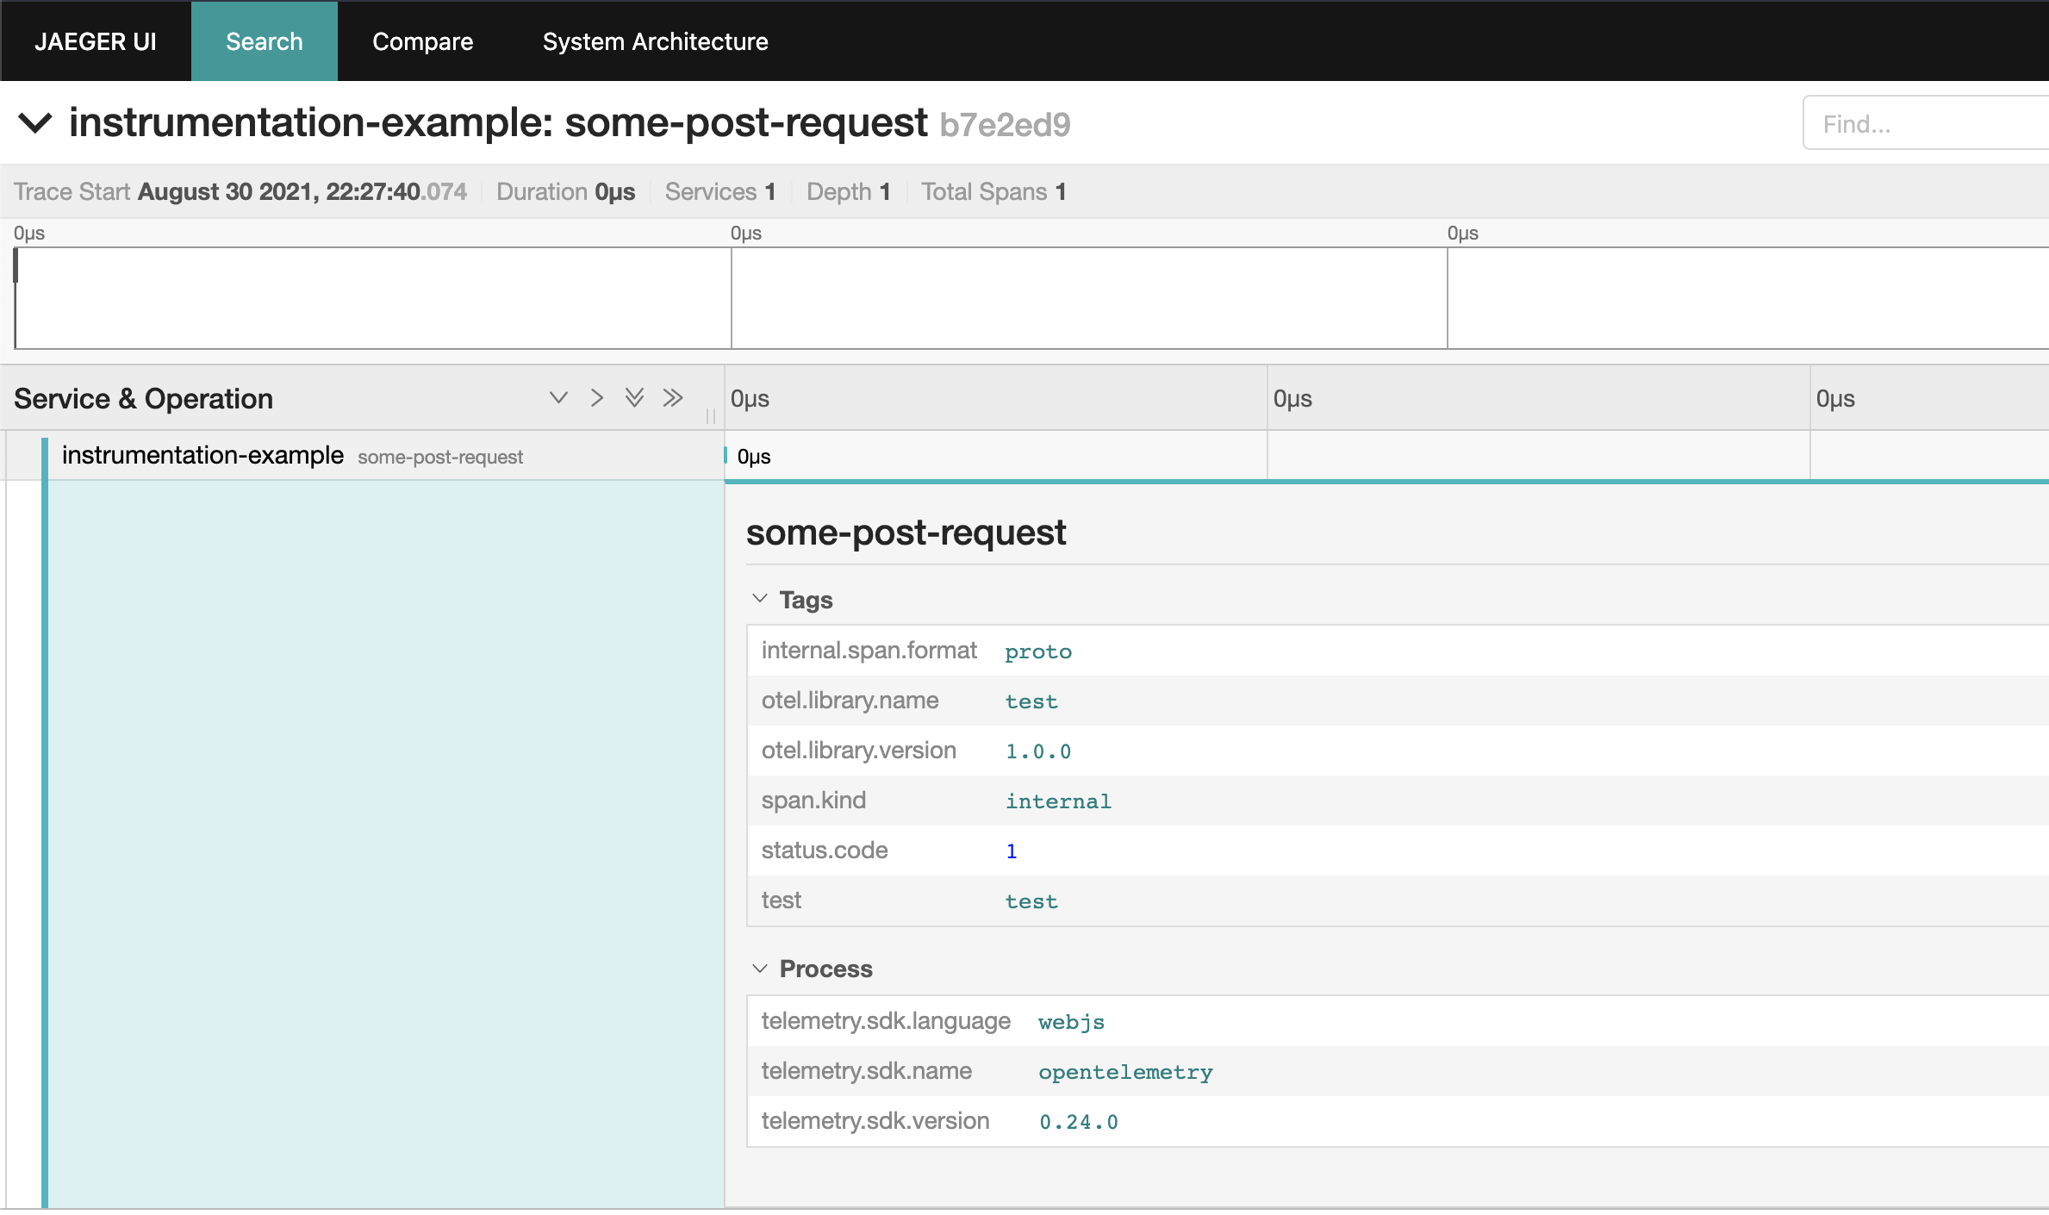Viewport: 2049px width, 1215px height.
Task: Collapse the Tags section
Action: [x=762, y=598]
